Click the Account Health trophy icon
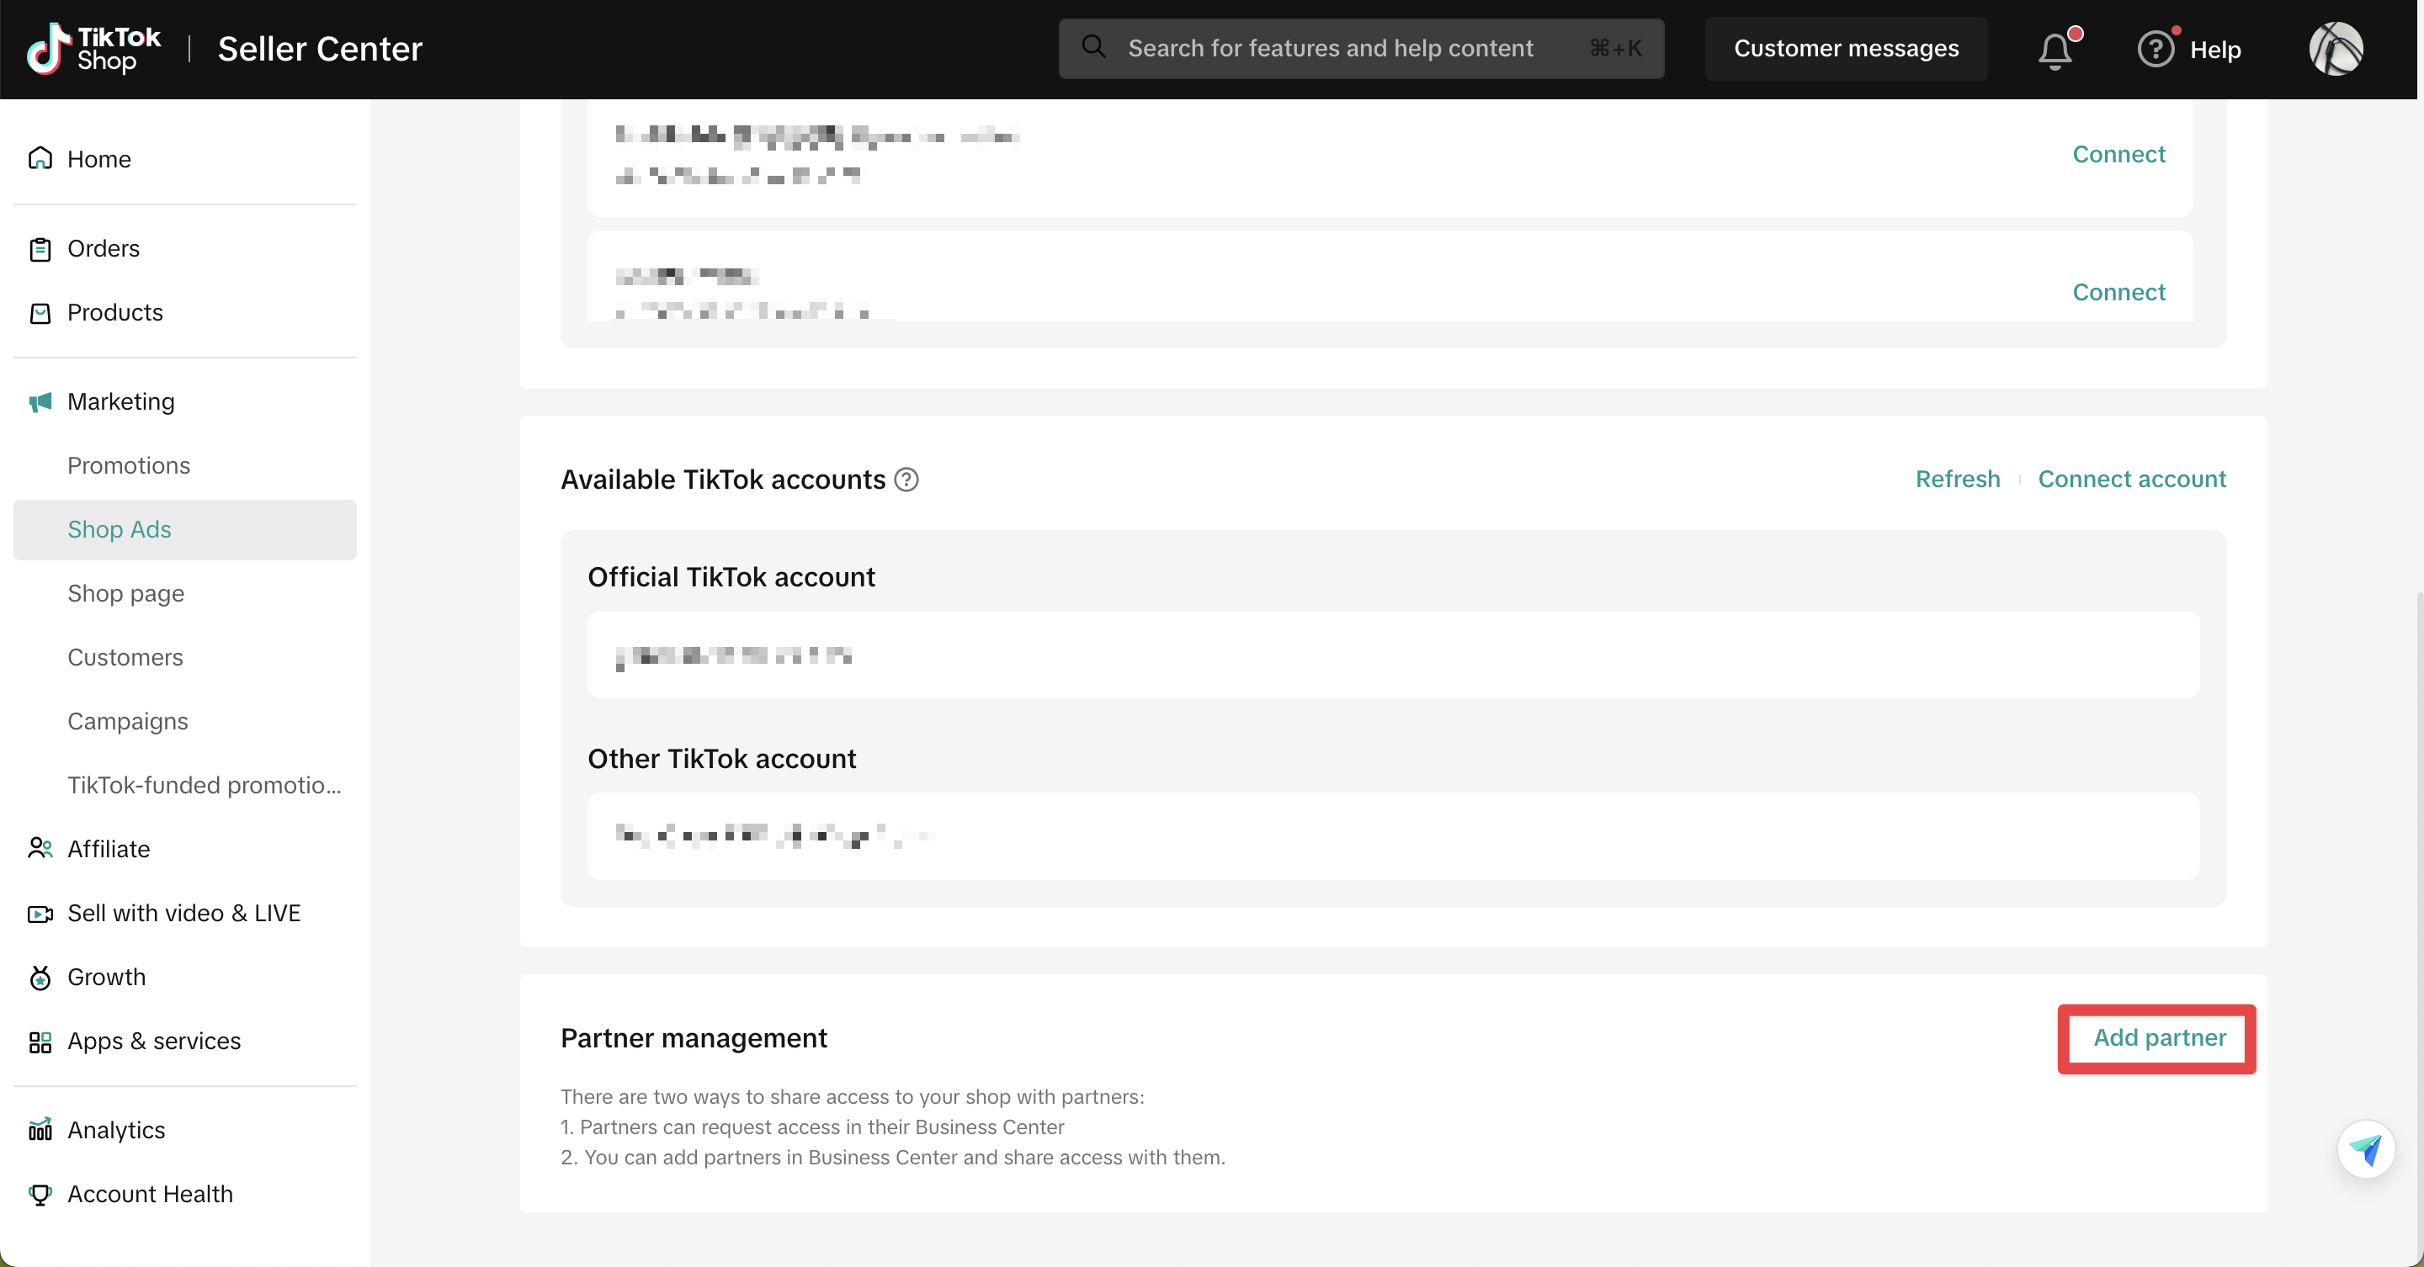This screenshot has height=1267, width=2424. point(40,1194)
